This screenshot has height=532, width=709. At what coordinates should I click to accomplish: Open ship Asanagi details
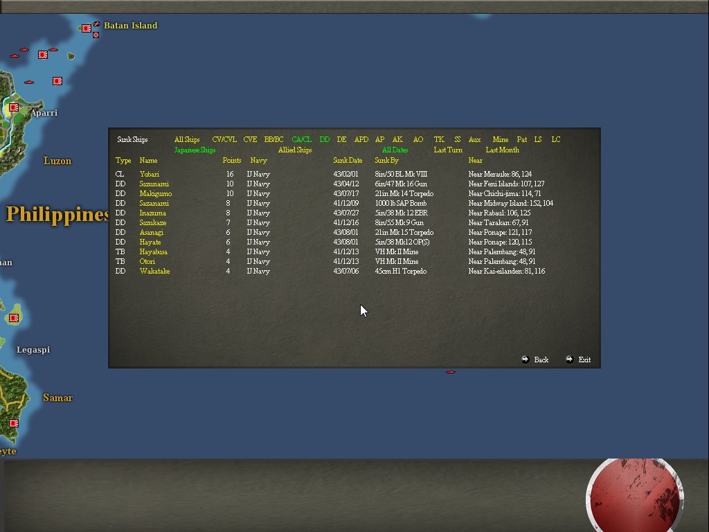point(152,233)
